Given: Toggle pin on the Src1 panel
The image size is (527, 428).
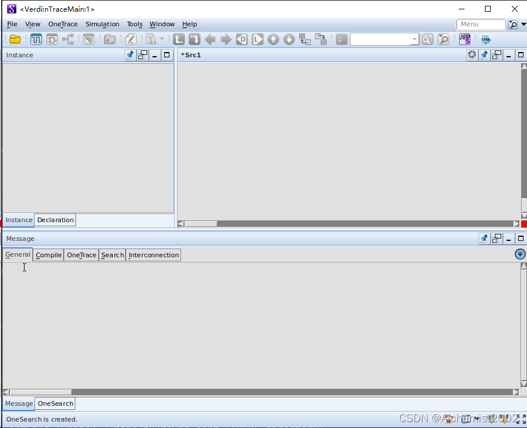Looking at the screenshot, I should click(484, 55).
